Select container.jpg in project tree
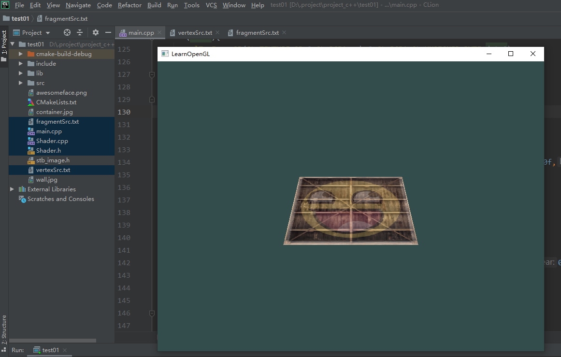The height and width of the screenshot is (357, 561). (54, 112)
